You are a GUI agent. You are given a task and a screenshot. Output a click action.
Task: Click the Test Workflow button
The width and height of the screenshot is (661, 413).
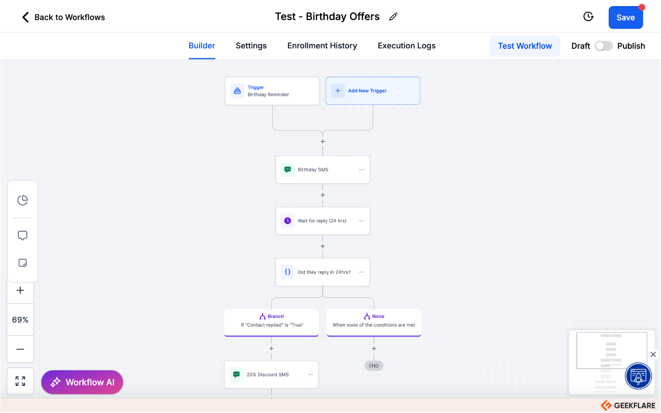[x=525, y=46]
